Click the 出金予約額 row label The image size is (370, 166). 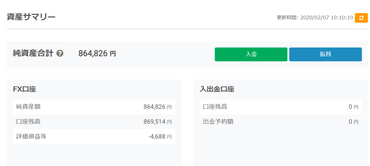218,122
